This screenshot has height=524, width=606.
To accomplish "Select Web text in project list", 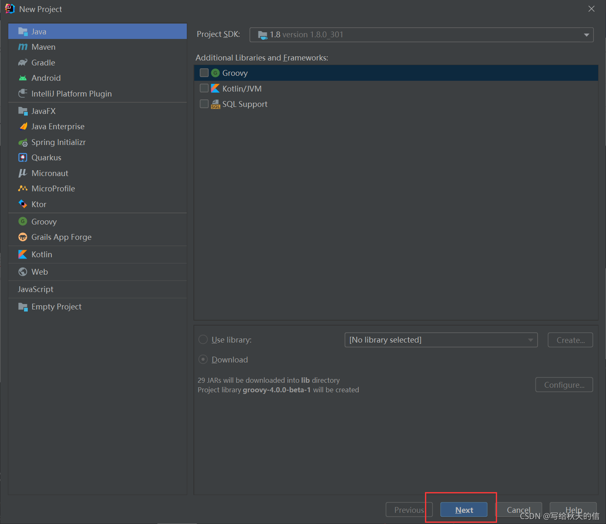I will 40,272.
